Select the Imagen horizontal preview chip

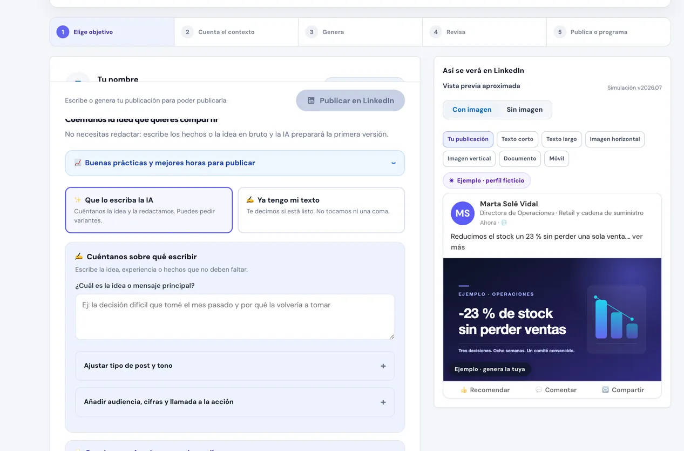[615, 139]
